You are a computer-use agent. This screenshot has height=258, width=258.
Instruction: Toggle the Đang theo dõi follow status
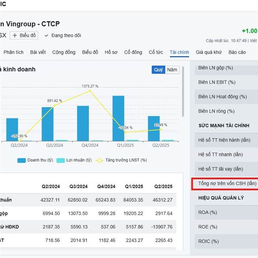click(x=63, y=35)
